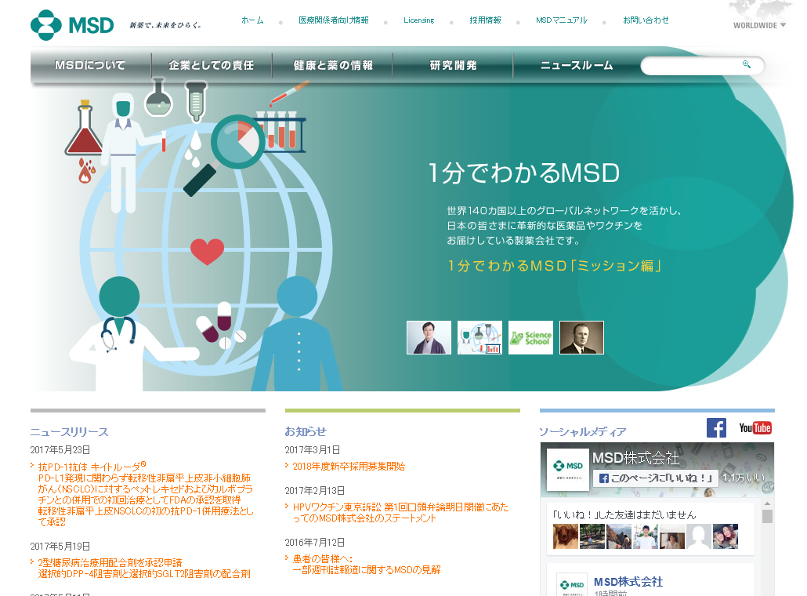Open HPVワクチン東京訴訟 statement link
This screenshot has width=807, height=596.
coord(400,513)
